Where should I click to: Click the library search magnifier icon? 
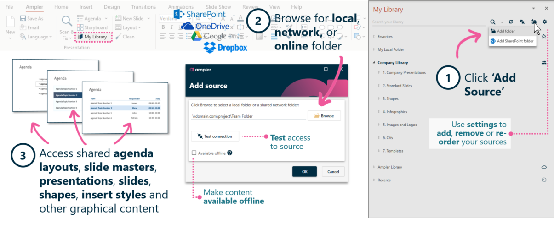[x=493, y=22]
